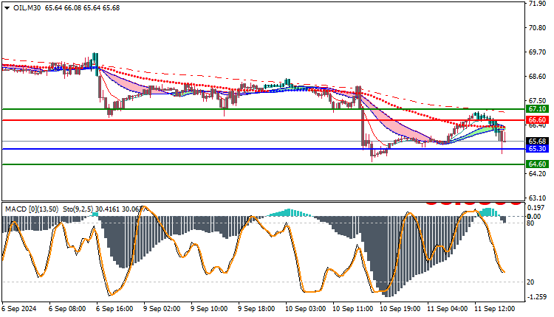This screenshot has width=554, height=317.
Task: Click the 11 Sep 12:00 time label
Action: click(x=495, y=309)
